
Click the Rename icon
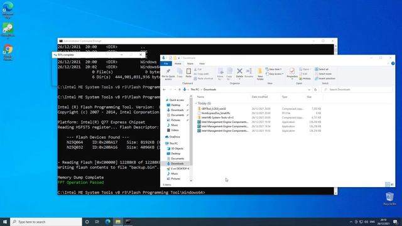(x=249, y=71)
